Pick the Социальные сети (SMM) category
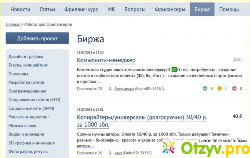The height and width of the screenshot is (158, 250). (x=31, y=108)
